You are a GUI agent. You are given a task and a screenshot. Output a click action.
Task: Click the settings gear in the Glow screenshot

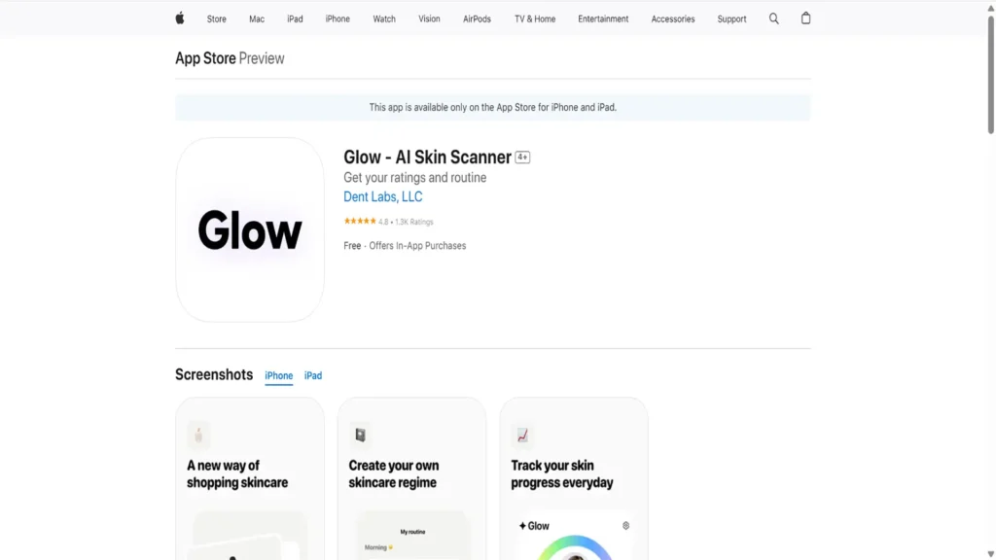click(625, 526)
